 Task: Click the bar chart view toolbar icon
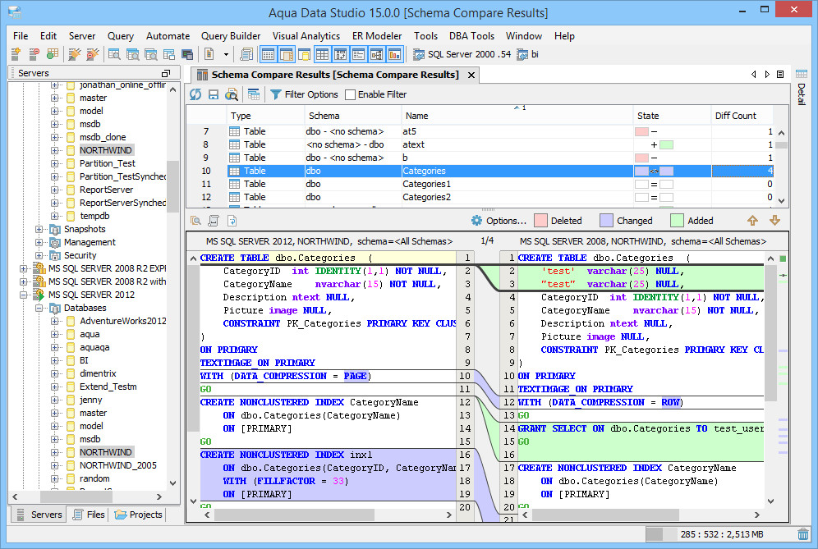(x=395, y=53)
